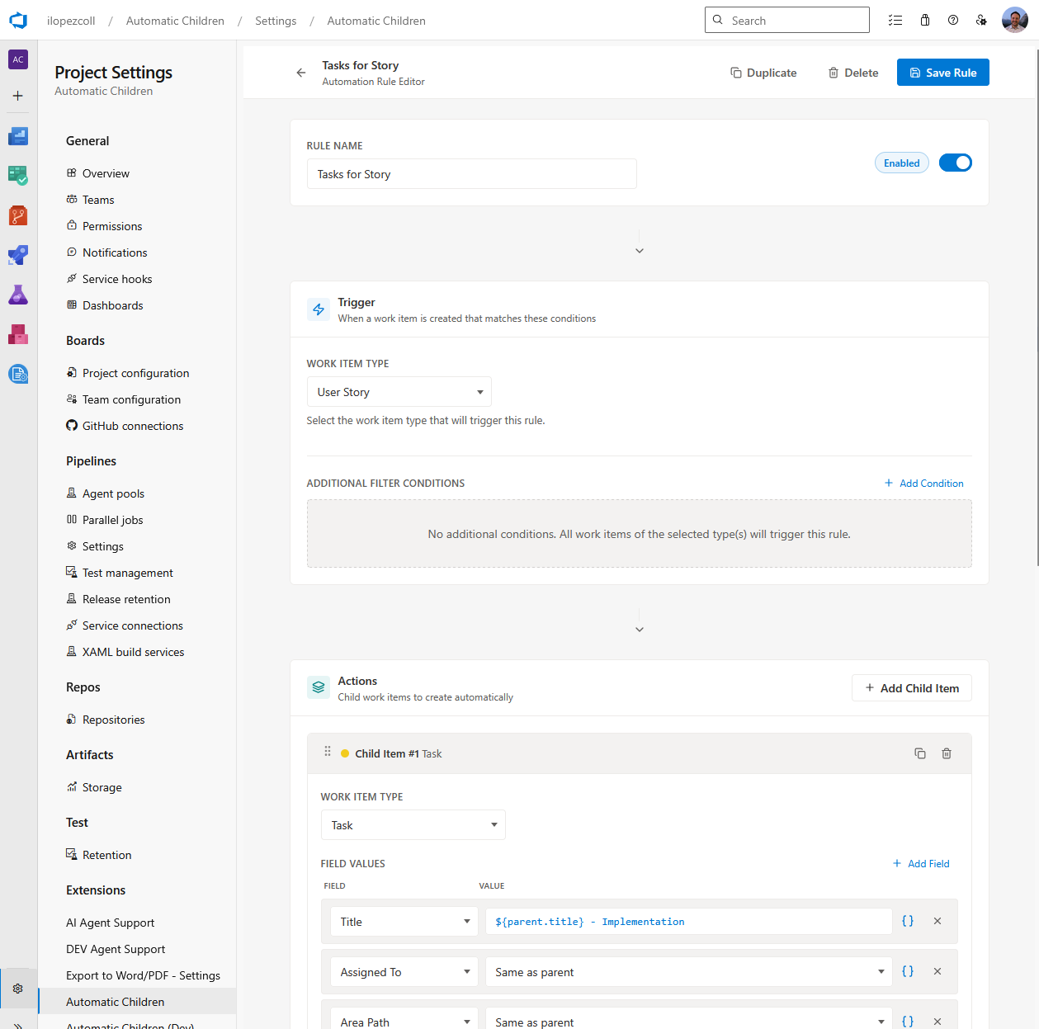
Task: Select Automatic Children in the settings sidebar
Action: point(115,1001)
